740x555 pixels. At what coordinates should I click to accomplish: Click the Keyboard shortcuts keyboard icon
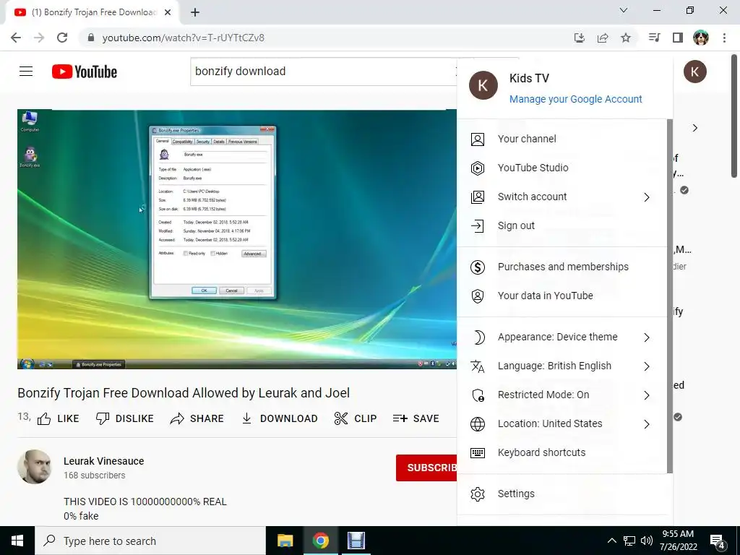pos(478,453)
